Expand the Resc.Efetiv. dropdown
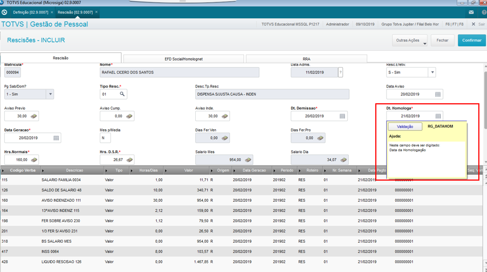The image size is (487, 272). pos(432,72)
